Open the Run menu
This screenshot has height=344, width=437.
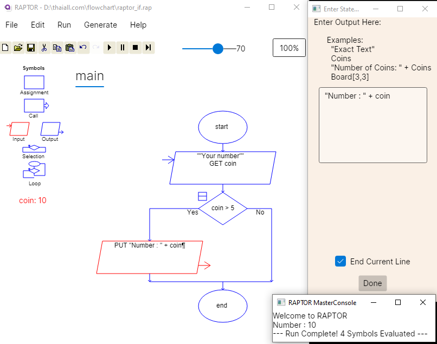[x=64, y=25]
